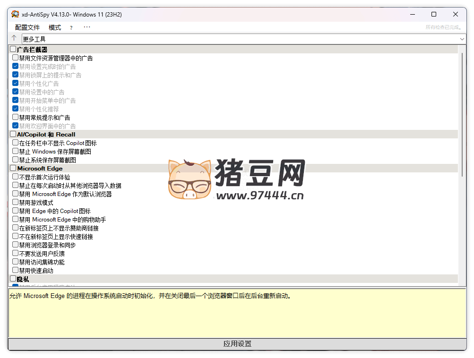Open the 模式 menu
This screenshot has width=474, height=358.
[55, 28]
